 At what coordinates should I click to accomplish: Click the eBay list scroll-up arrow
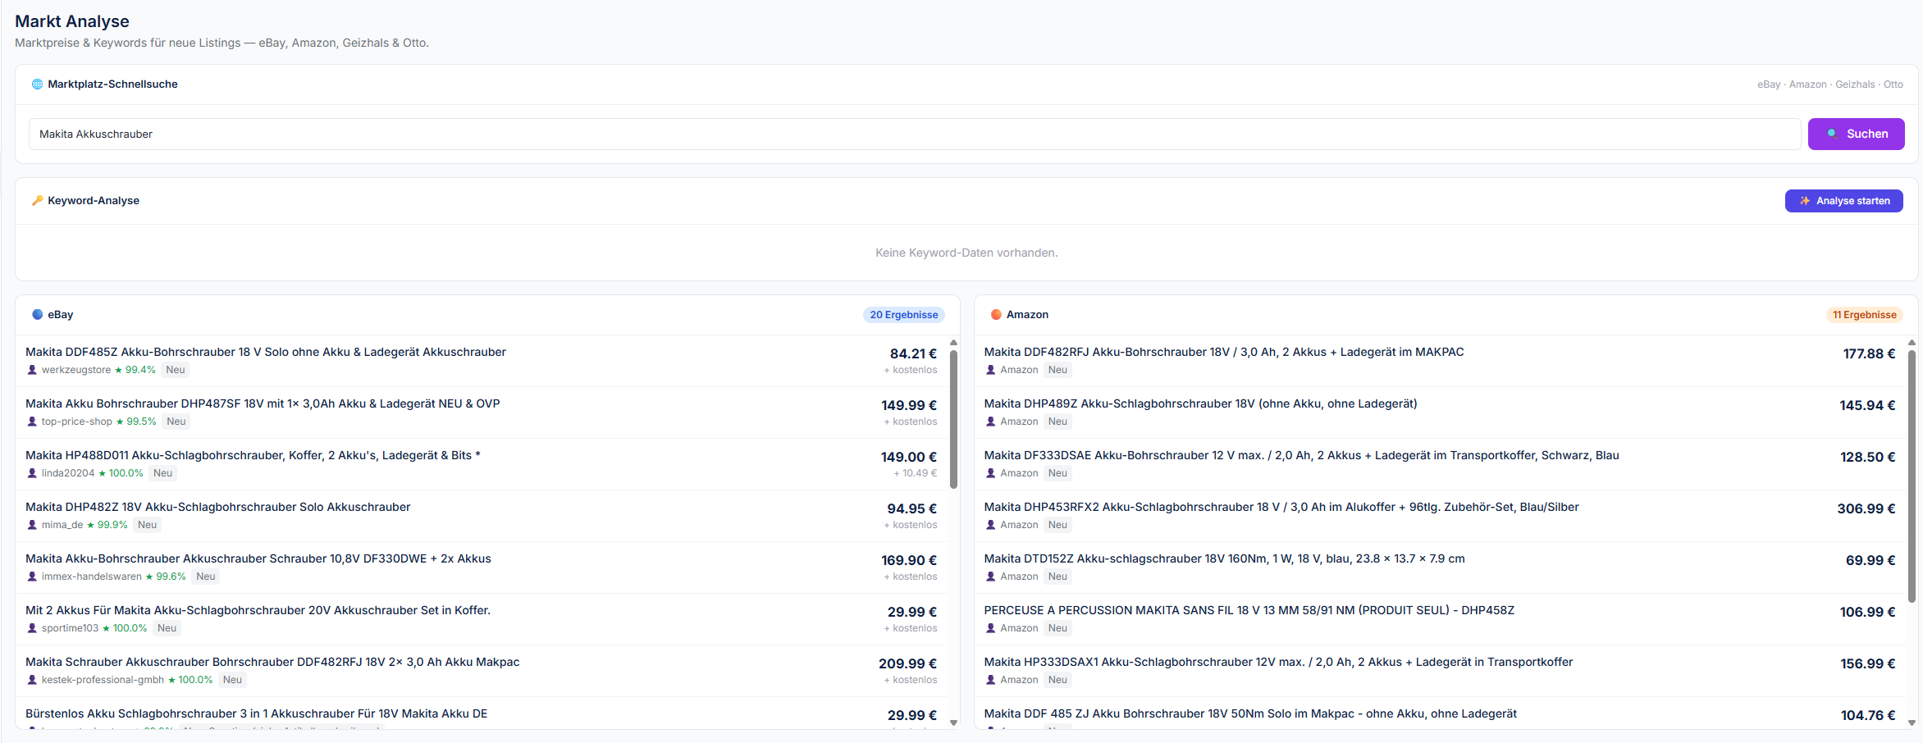click(x=953, y=343)
